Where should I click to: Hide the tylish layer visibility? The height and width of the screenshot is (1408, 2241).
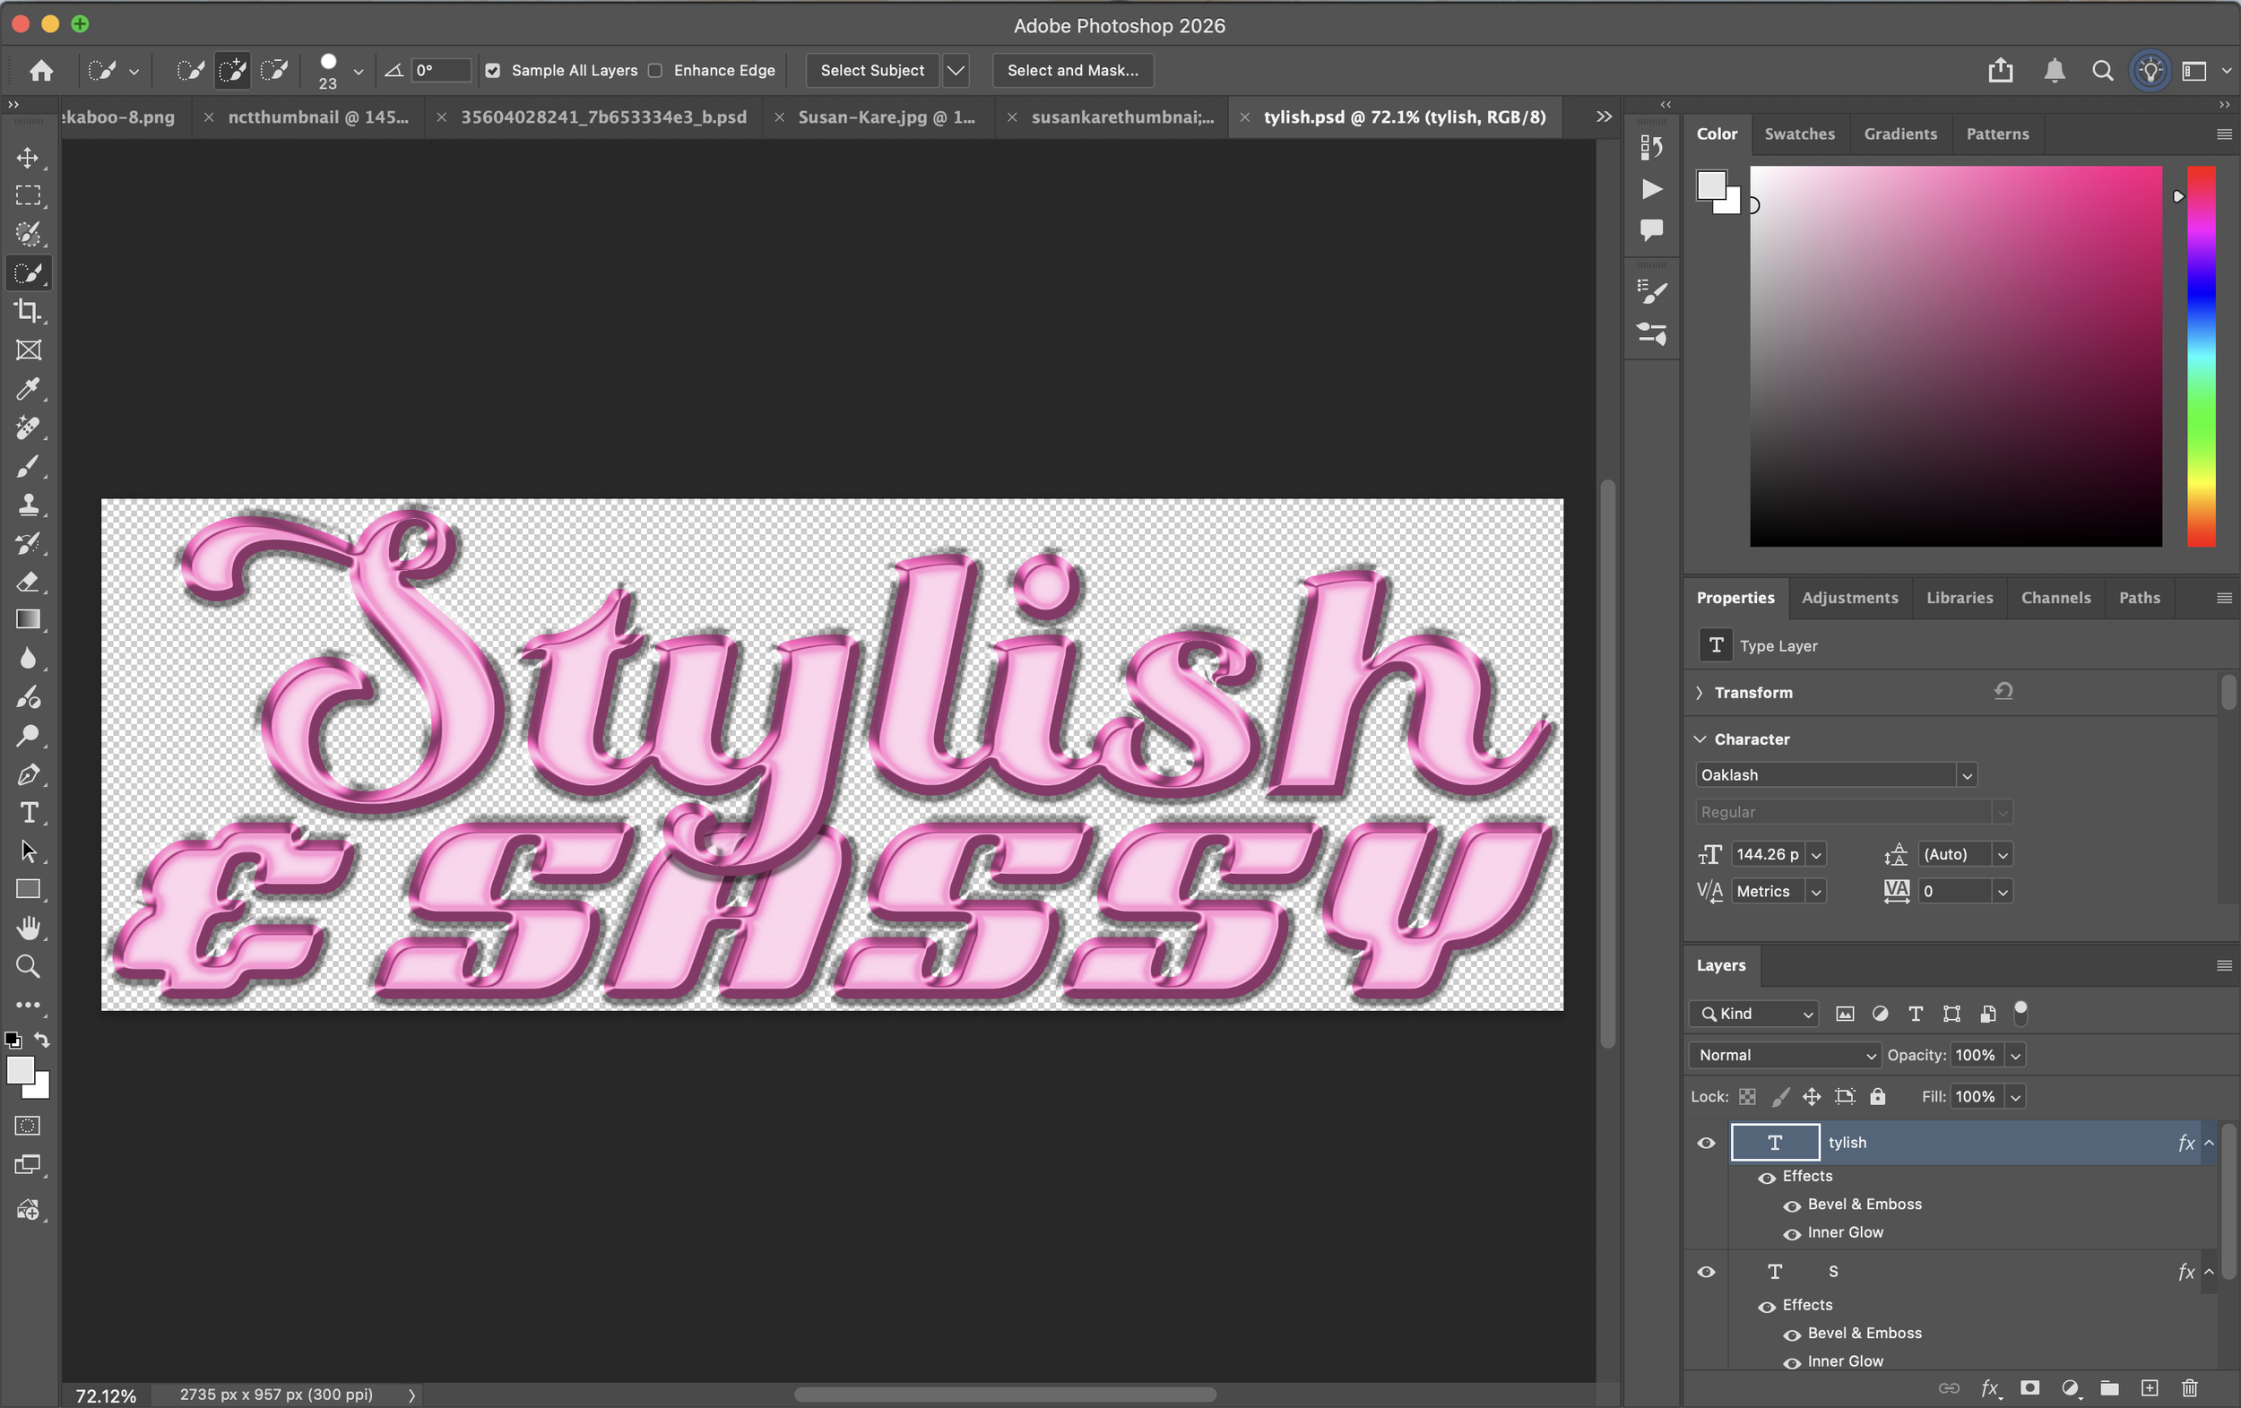tap(1705, 1143)
